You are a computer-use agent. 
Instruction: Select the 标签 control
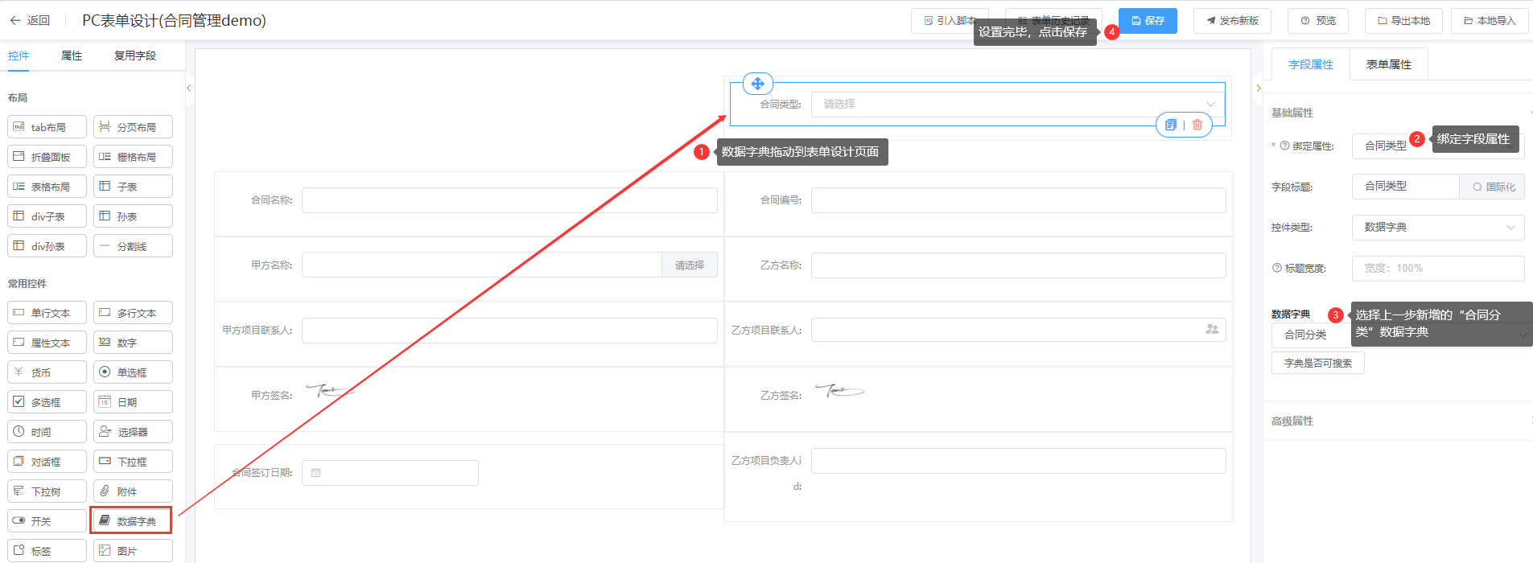(47, 551)
